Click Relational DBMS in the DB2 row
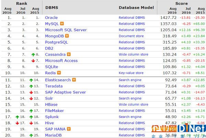 [x=132, y=48]
